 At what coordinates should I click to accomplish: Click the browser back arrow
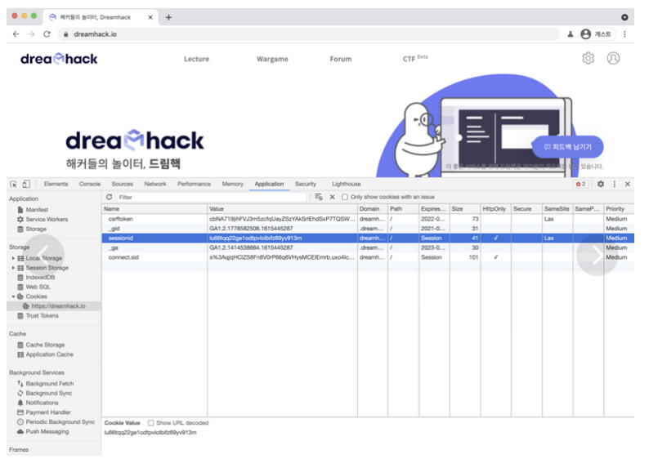tap(16, 34)
